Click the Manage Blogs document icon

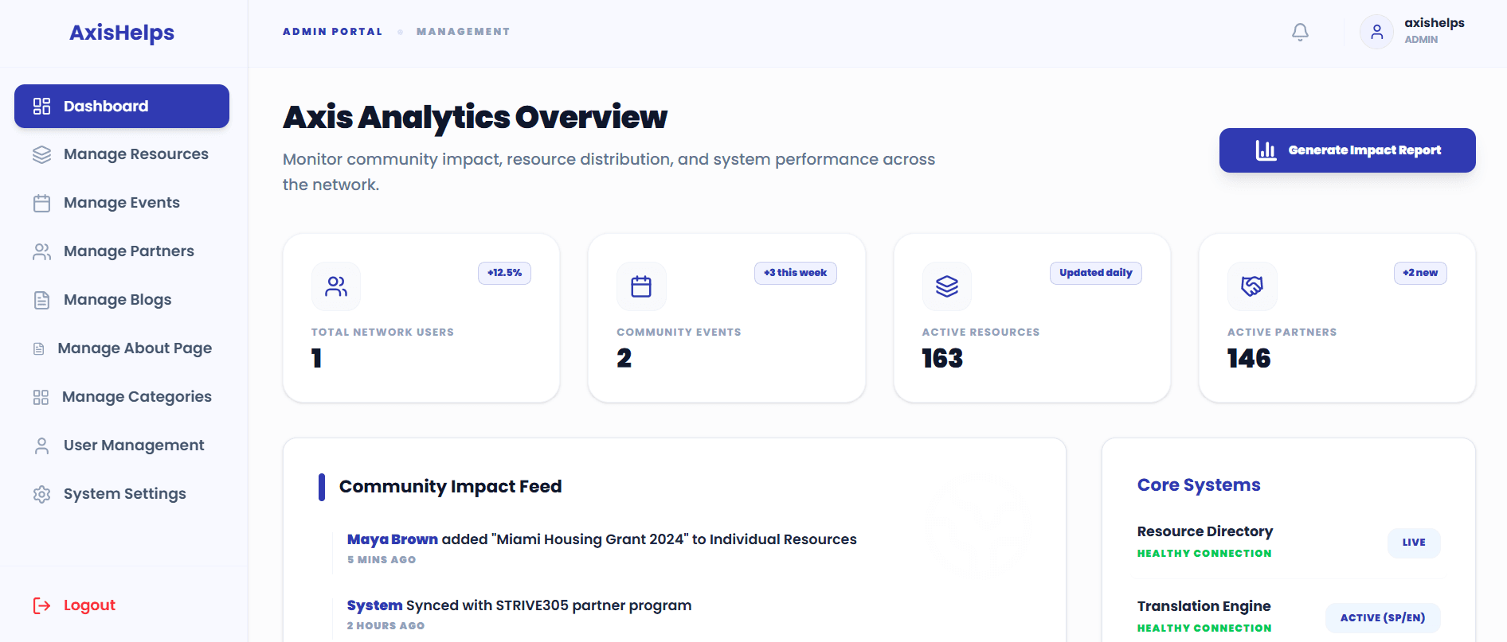point(41,300)
